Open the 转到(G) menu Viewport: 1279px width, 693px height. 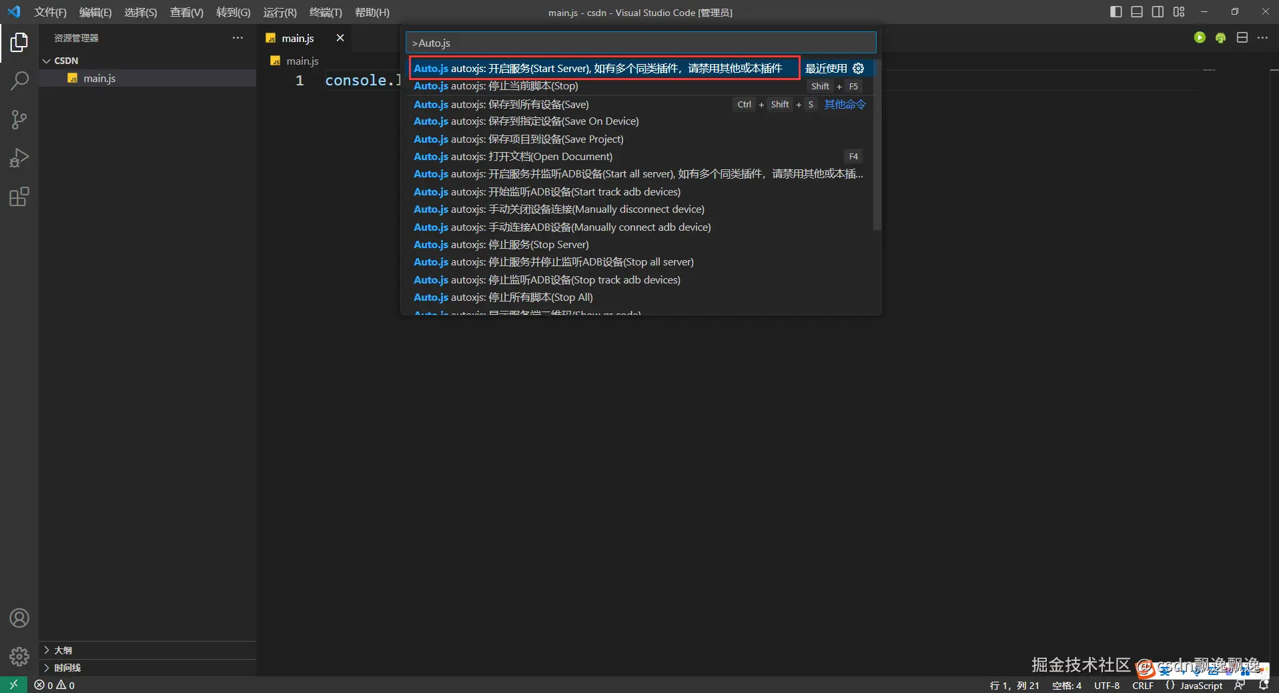[234, 13]
